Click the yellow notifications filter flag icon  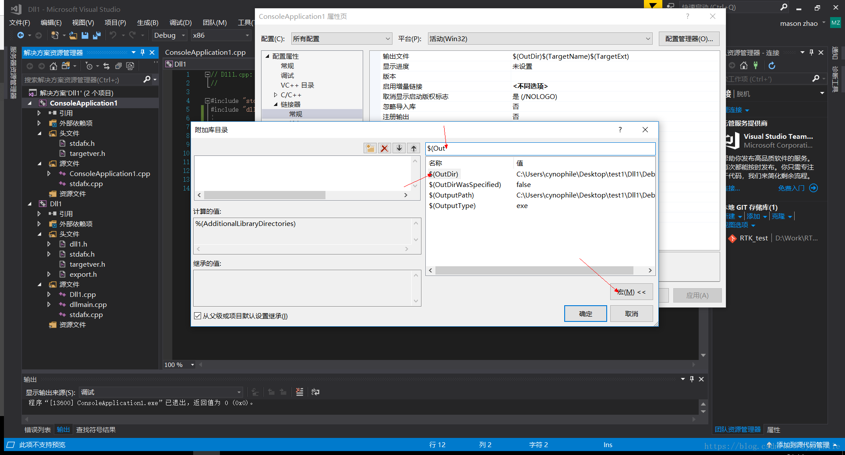[x=653, y=5]
